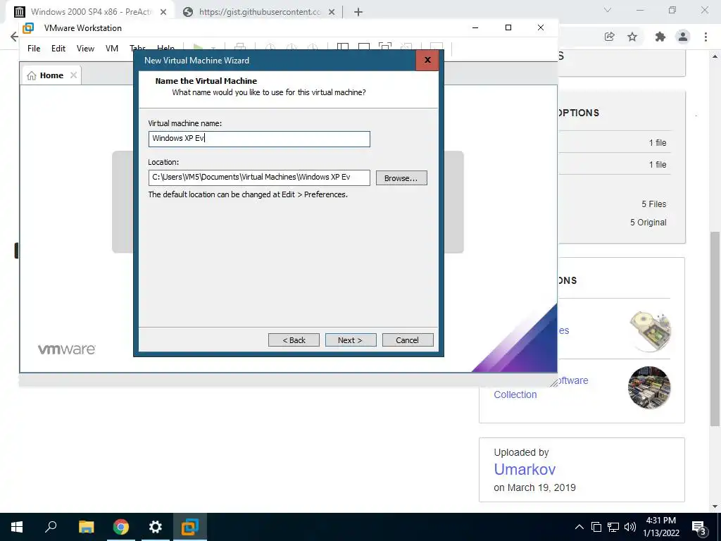Click the Location path field
The image size is (721, 541).
pyautogui.click(x=259, y=178)
